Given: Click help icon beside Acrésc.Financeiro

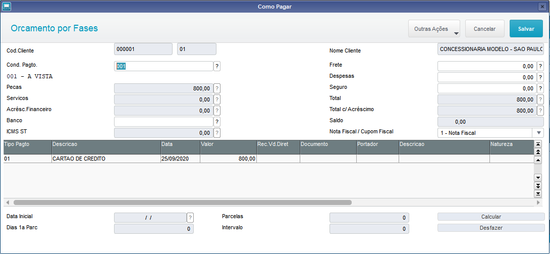Looking at the screenshot, I should [x=217, y=111].
